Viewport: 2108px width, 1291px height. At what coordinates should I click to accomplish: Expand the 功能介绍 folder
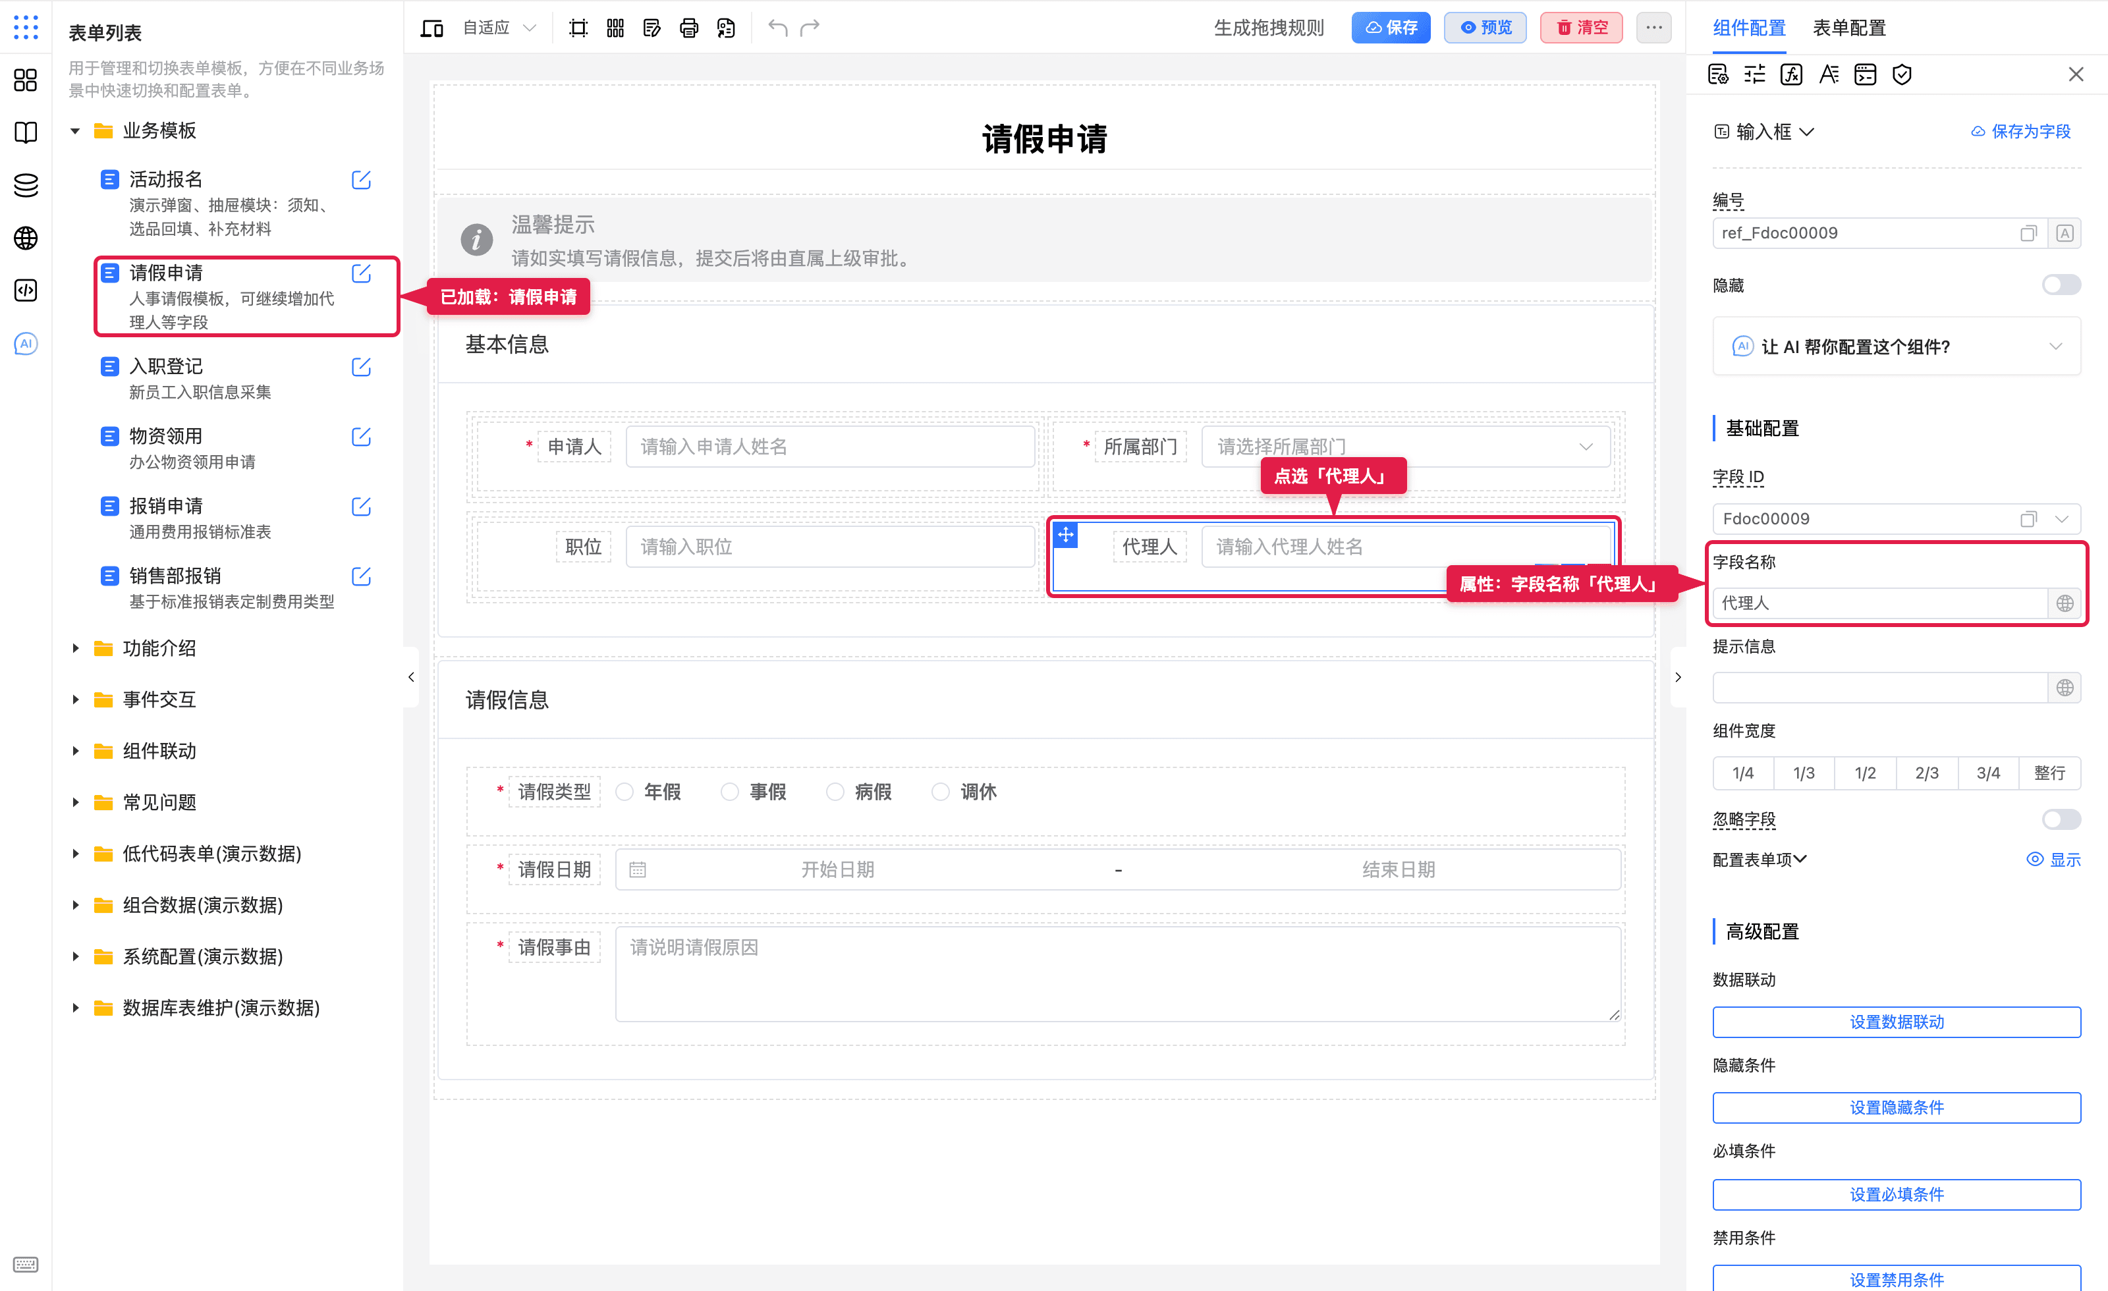pos(75,649)
